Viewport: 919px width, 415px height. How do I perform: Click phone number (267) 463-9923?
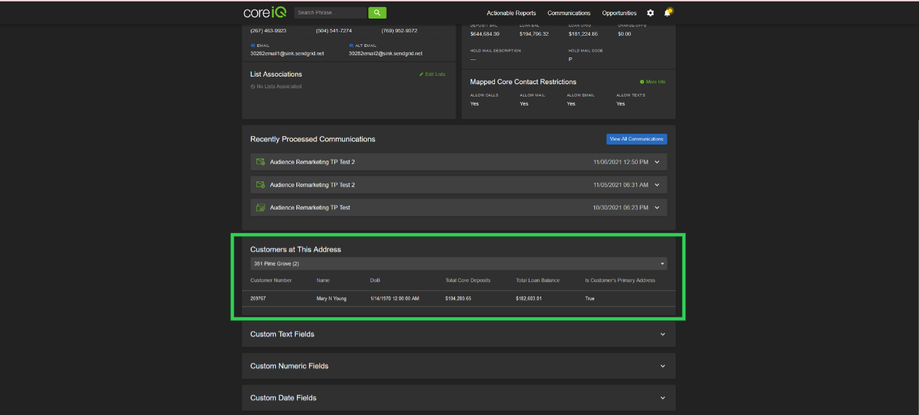pos(268,31)
